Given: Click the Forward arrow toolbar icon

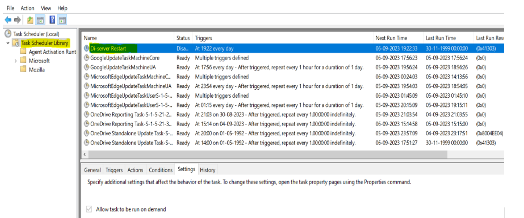Looking at the screenshot, I should 17,20.
